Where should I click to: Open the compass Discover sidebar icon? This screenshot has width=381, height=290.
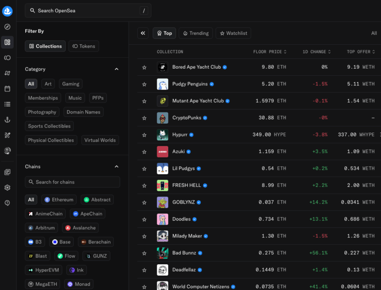click(7, 27)
